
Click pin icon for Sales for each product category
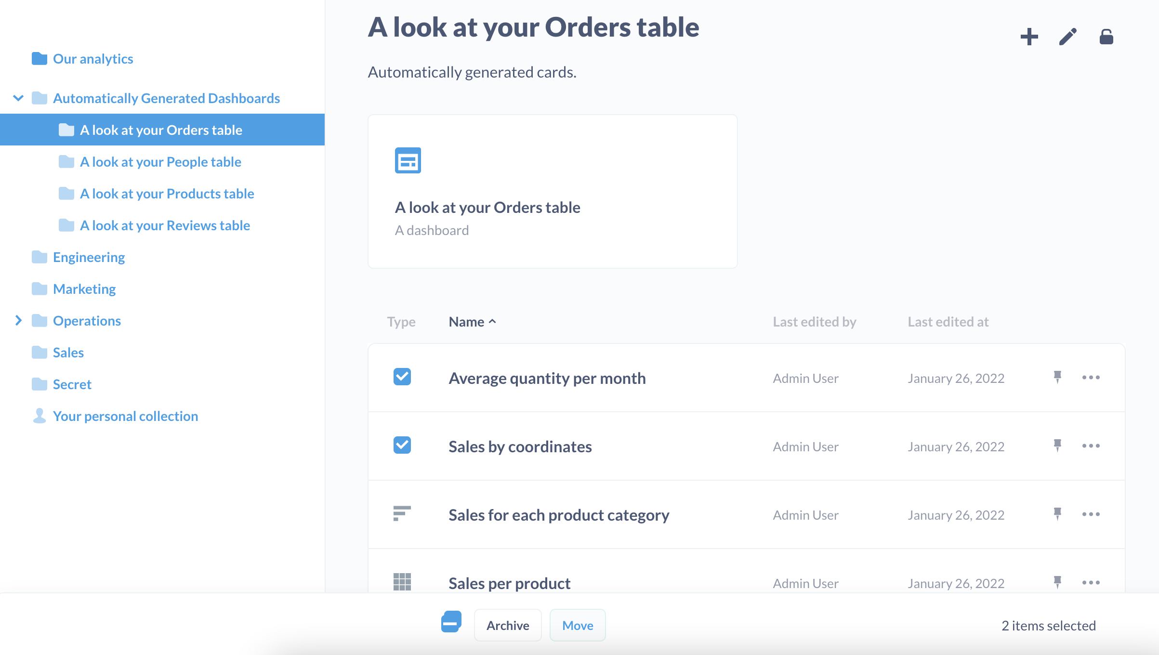pyautogui.click(x=1057, y=514)
